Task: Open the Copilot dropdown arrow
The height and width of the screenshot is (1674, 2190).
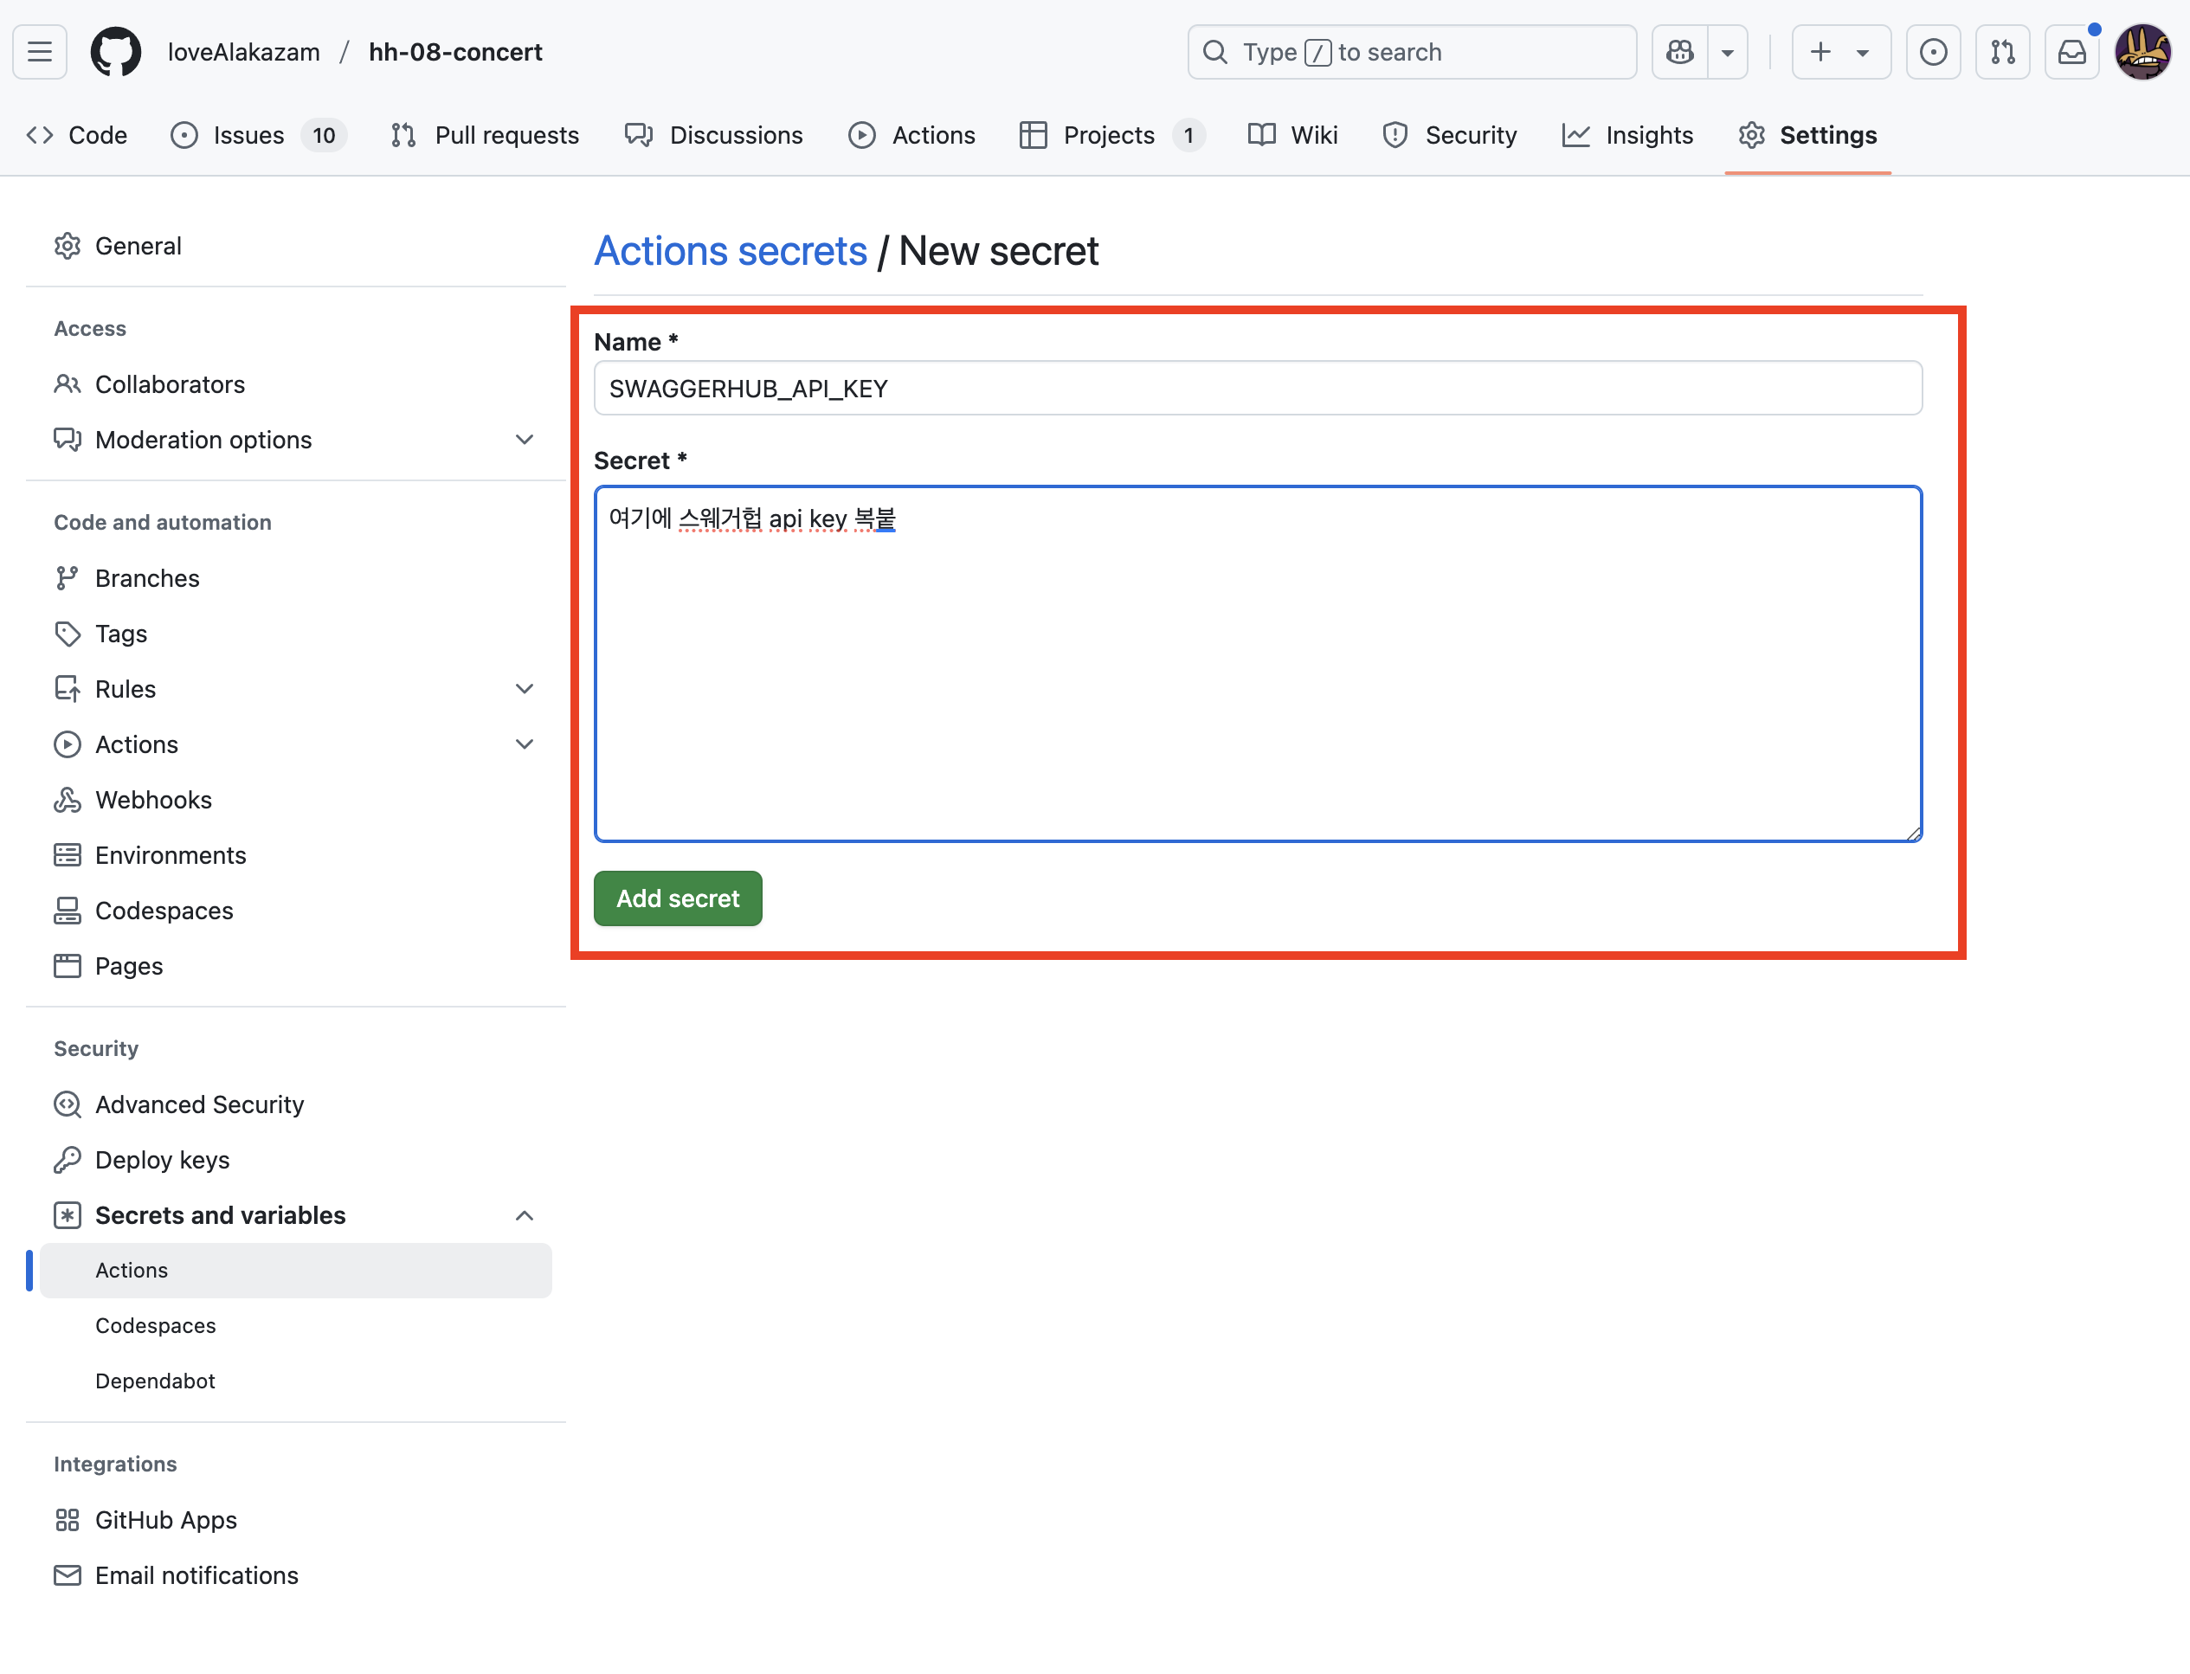Action: tap(1728, 52)
